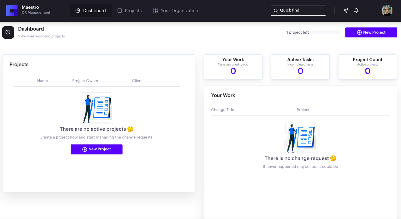Screen dimensions: 401x219
Task: Open the profile avatar picture
Action: [x=387, y=10]
